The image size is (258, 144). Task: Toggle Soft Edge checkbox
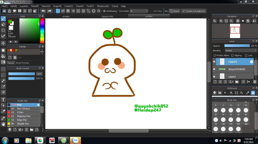pyautogui.click(x=151, y=11)
